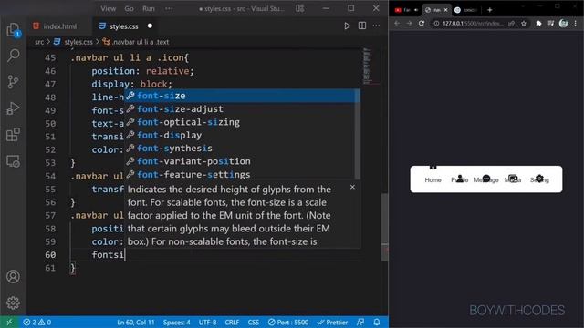Open the More Actions menu in the editor toolbar

pyautogui.click(x=377, y=26)
